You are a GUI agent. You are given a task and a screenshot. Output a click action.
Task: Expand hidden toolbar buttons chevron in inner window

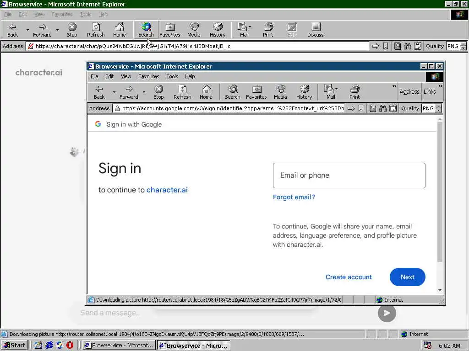click(394, 86)
